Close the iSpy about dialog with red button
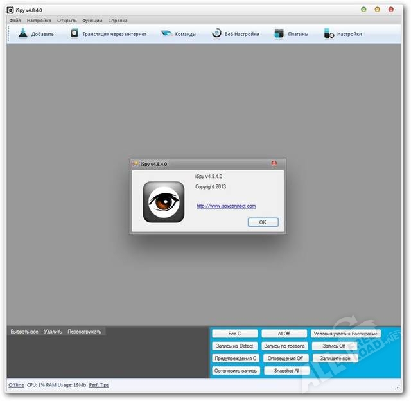The height and width of the screenshot is (401, 411). (274, 165)
